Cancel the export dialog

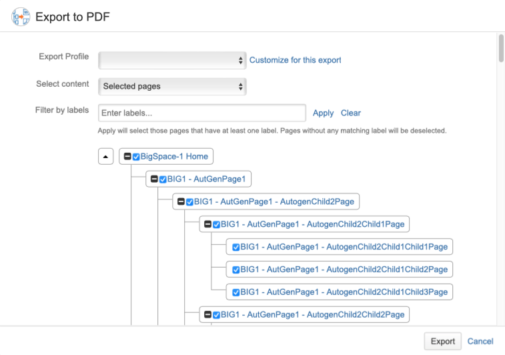coord(480,341)
